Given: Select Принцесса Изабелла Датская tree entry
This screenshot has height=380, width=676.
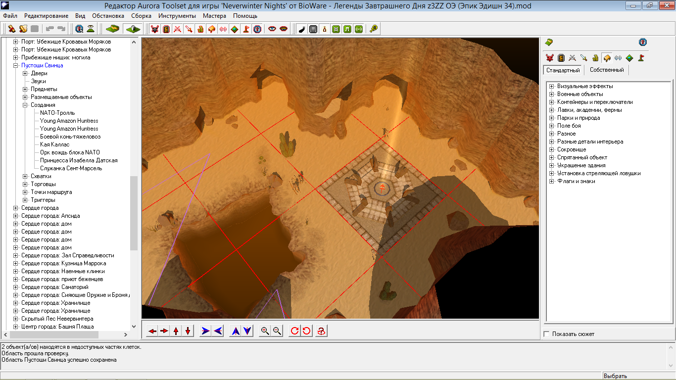Looking at the screenshot, I should pyautogui.click(x=79, y=160).
